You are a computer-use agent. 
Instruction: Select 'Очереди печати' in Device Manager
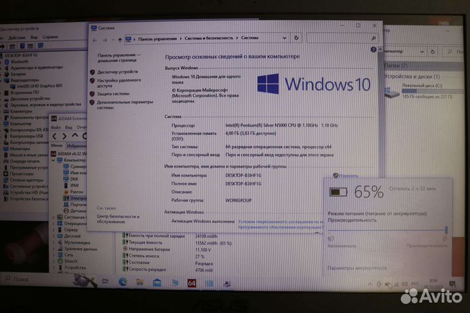(25, 161)
